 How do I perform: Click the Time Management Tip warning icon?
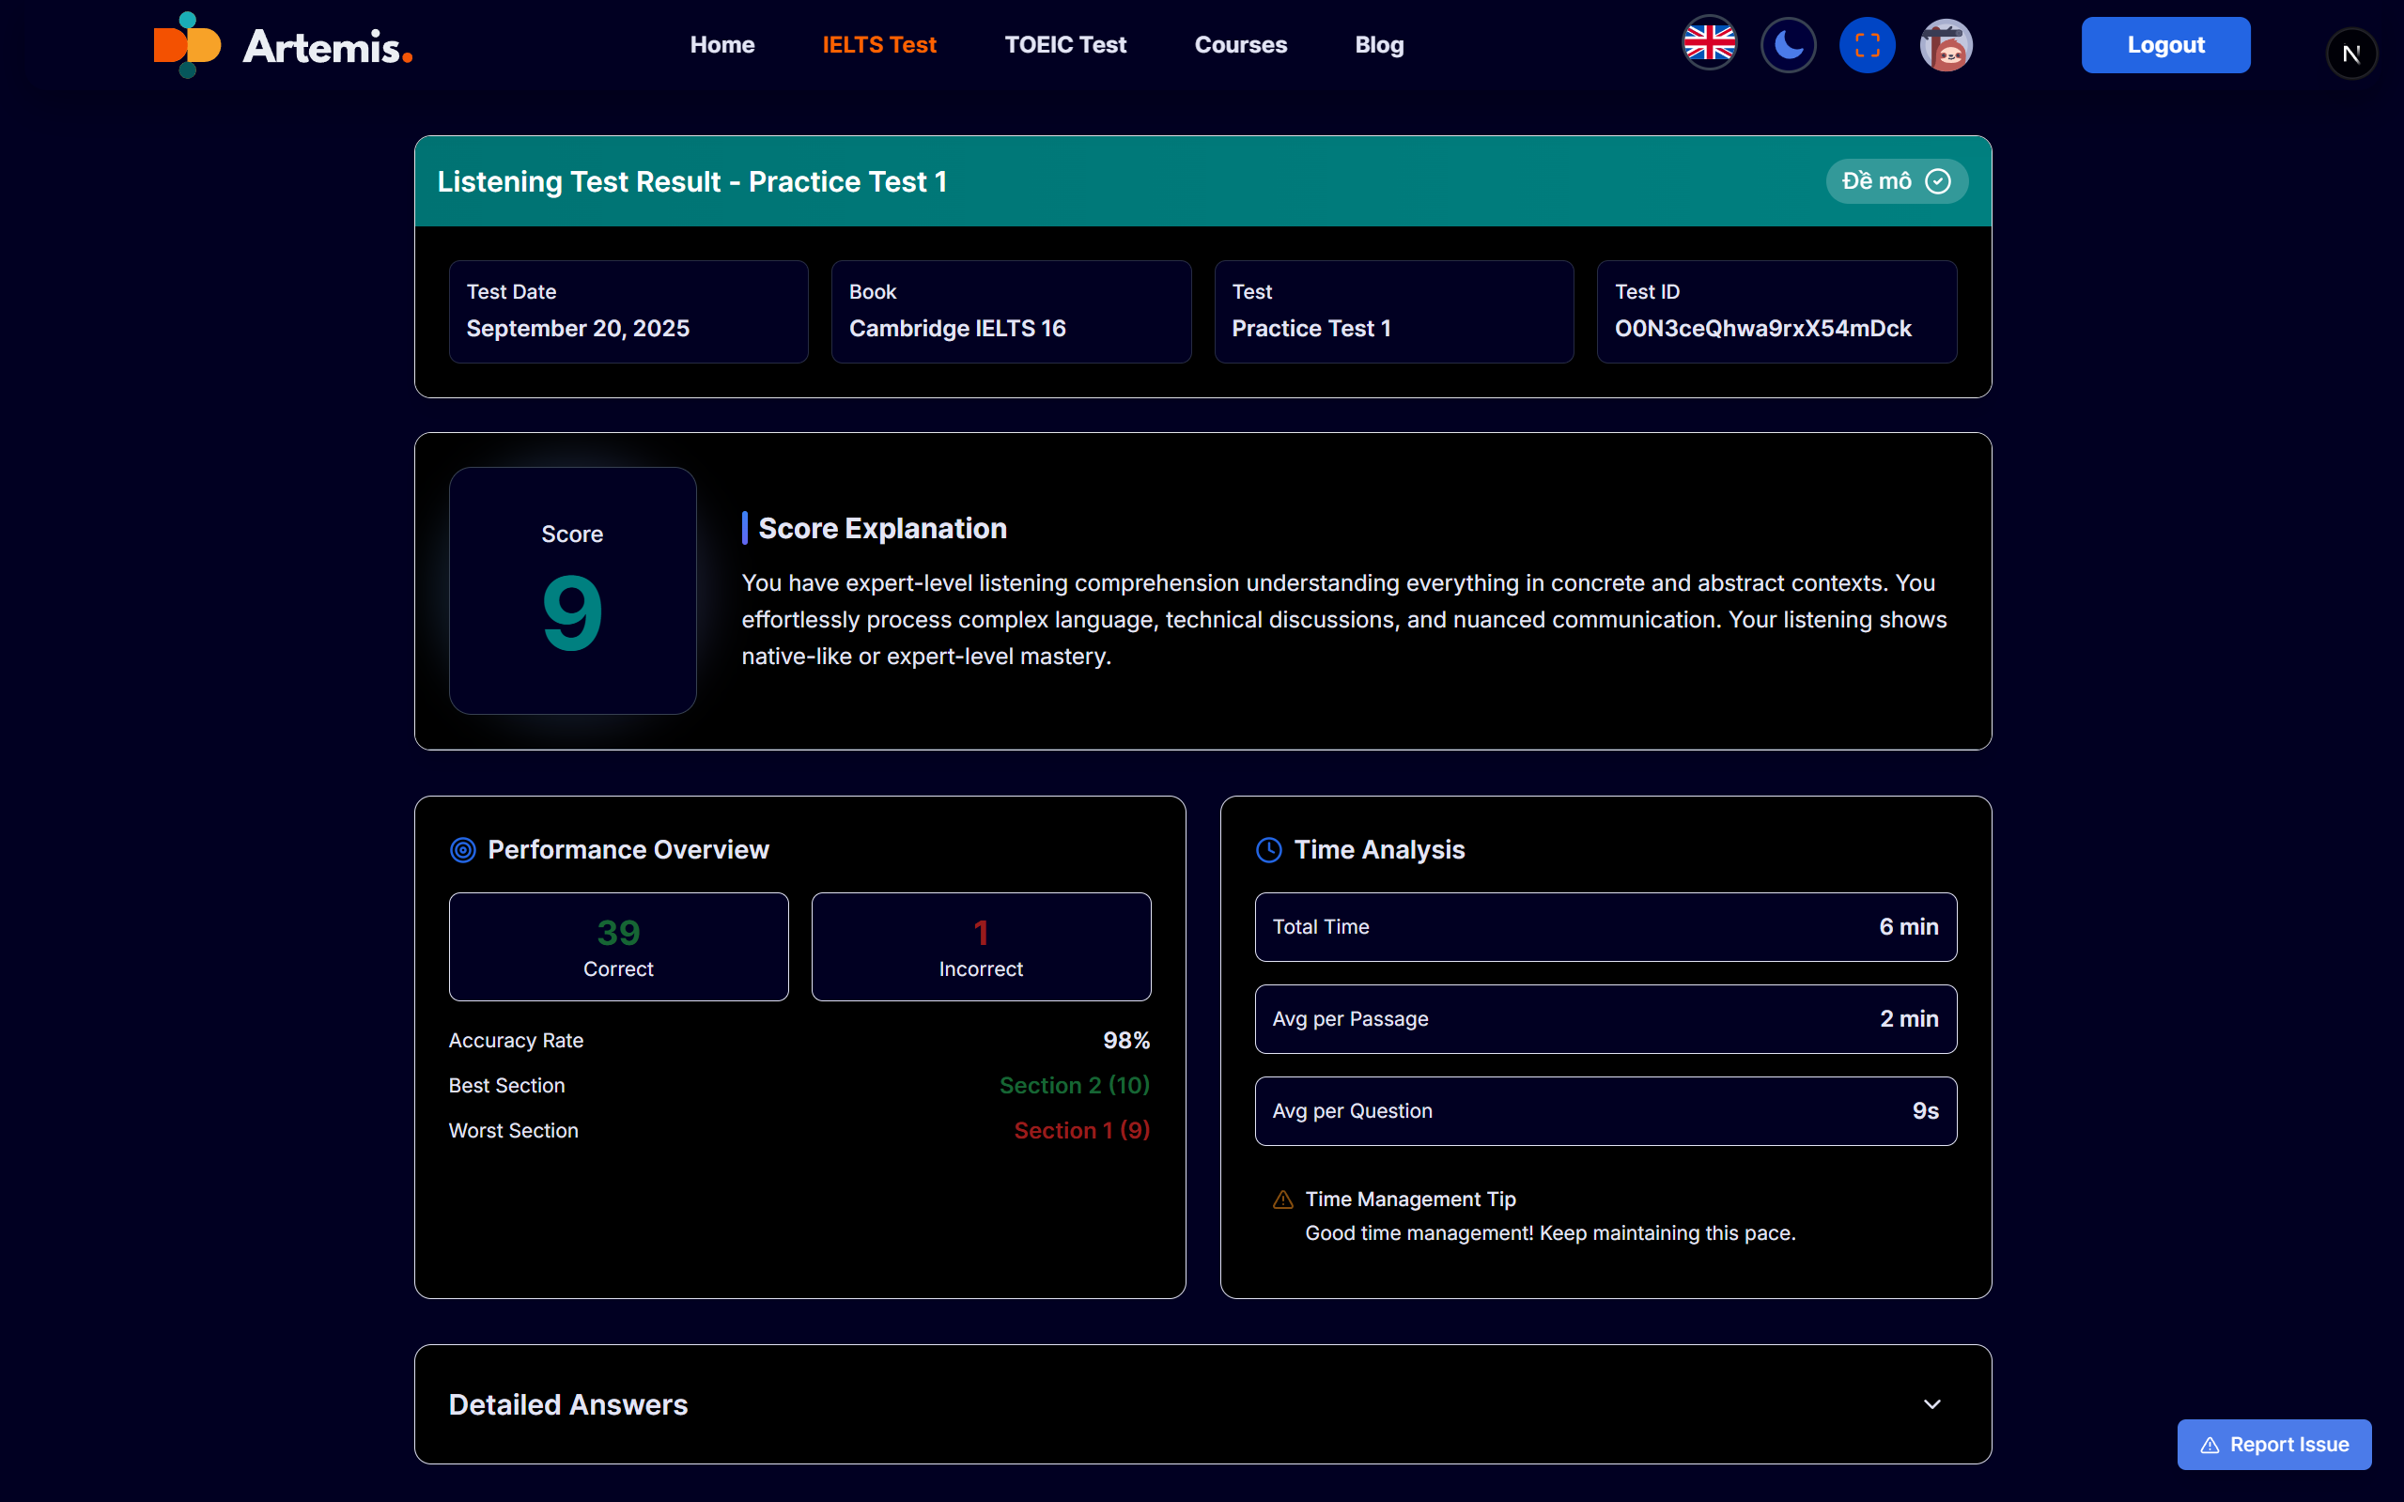pyautogui.click(x=1282, y=1199)
